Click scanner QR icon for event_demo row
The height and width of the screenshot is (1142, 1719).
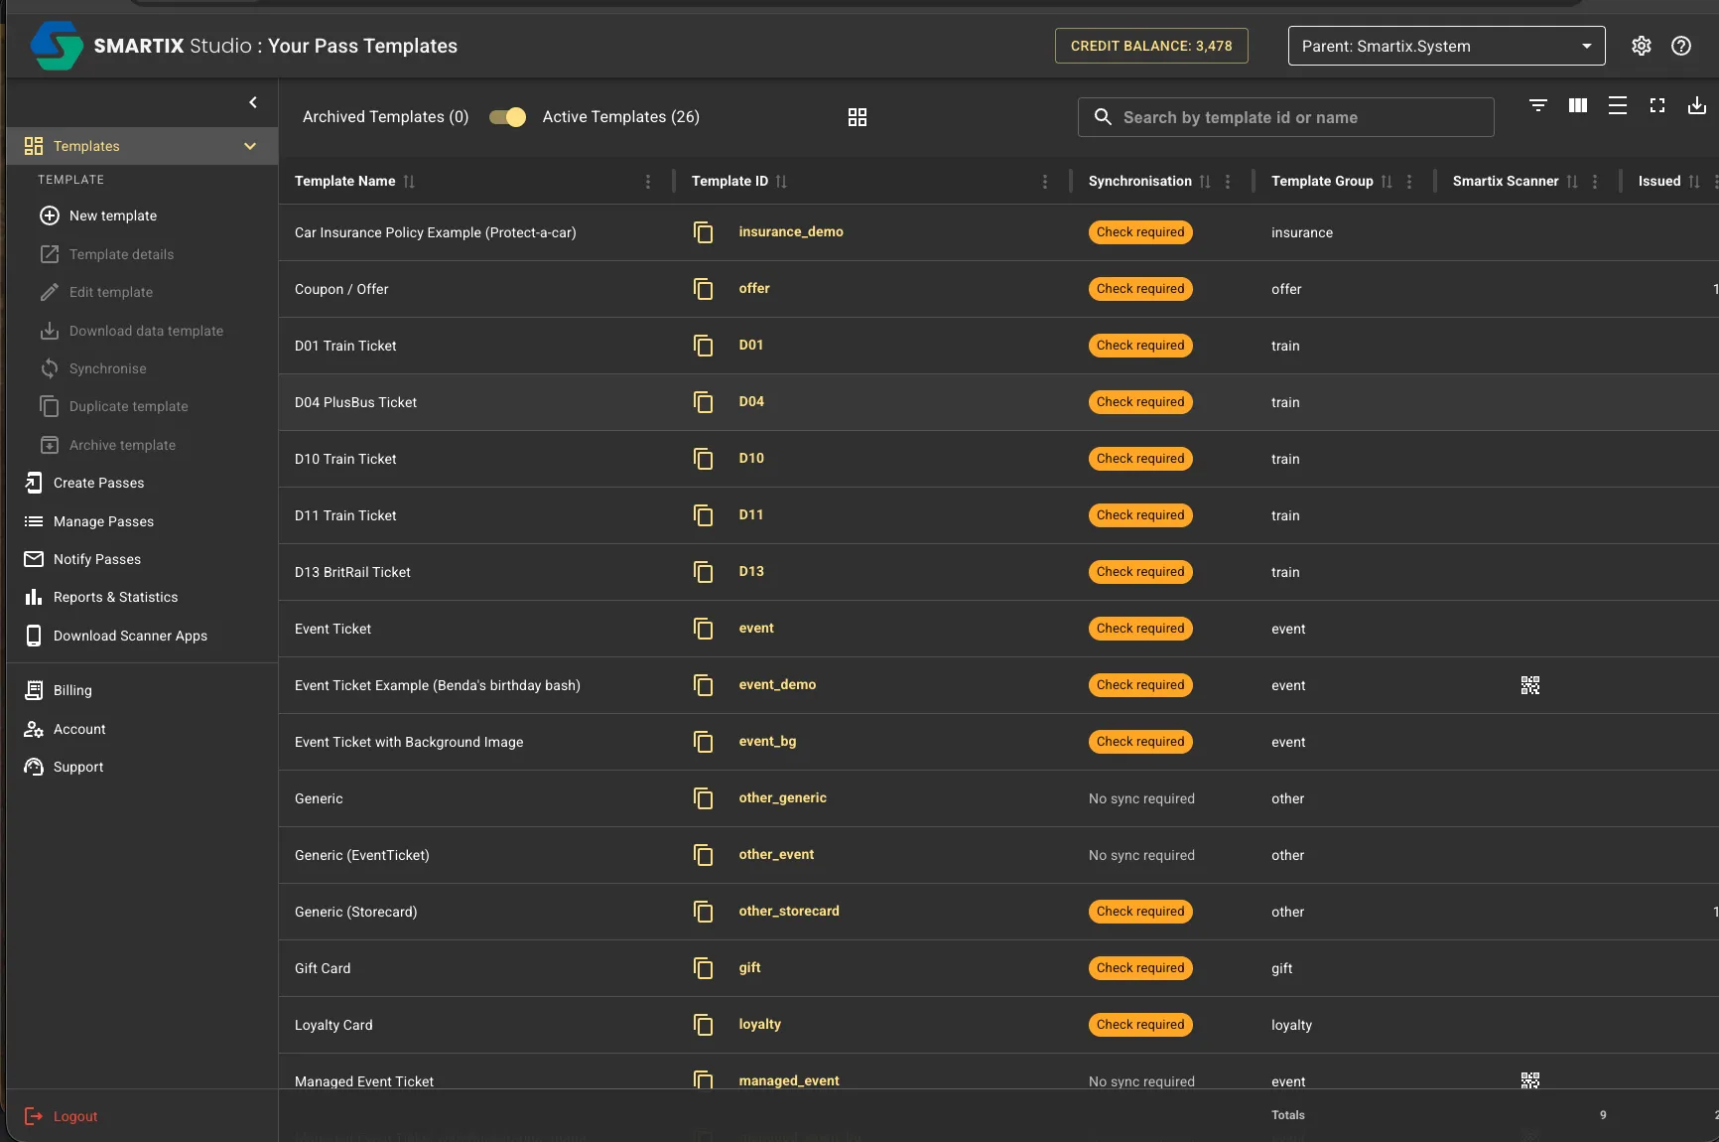coord(1530,685)
